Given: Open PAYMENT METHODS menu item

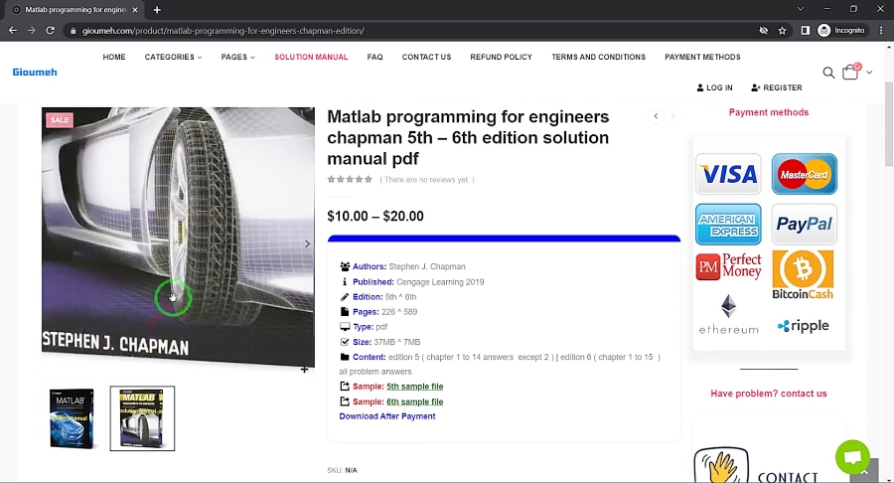Looking at the screenshot, I should (702, 57).
